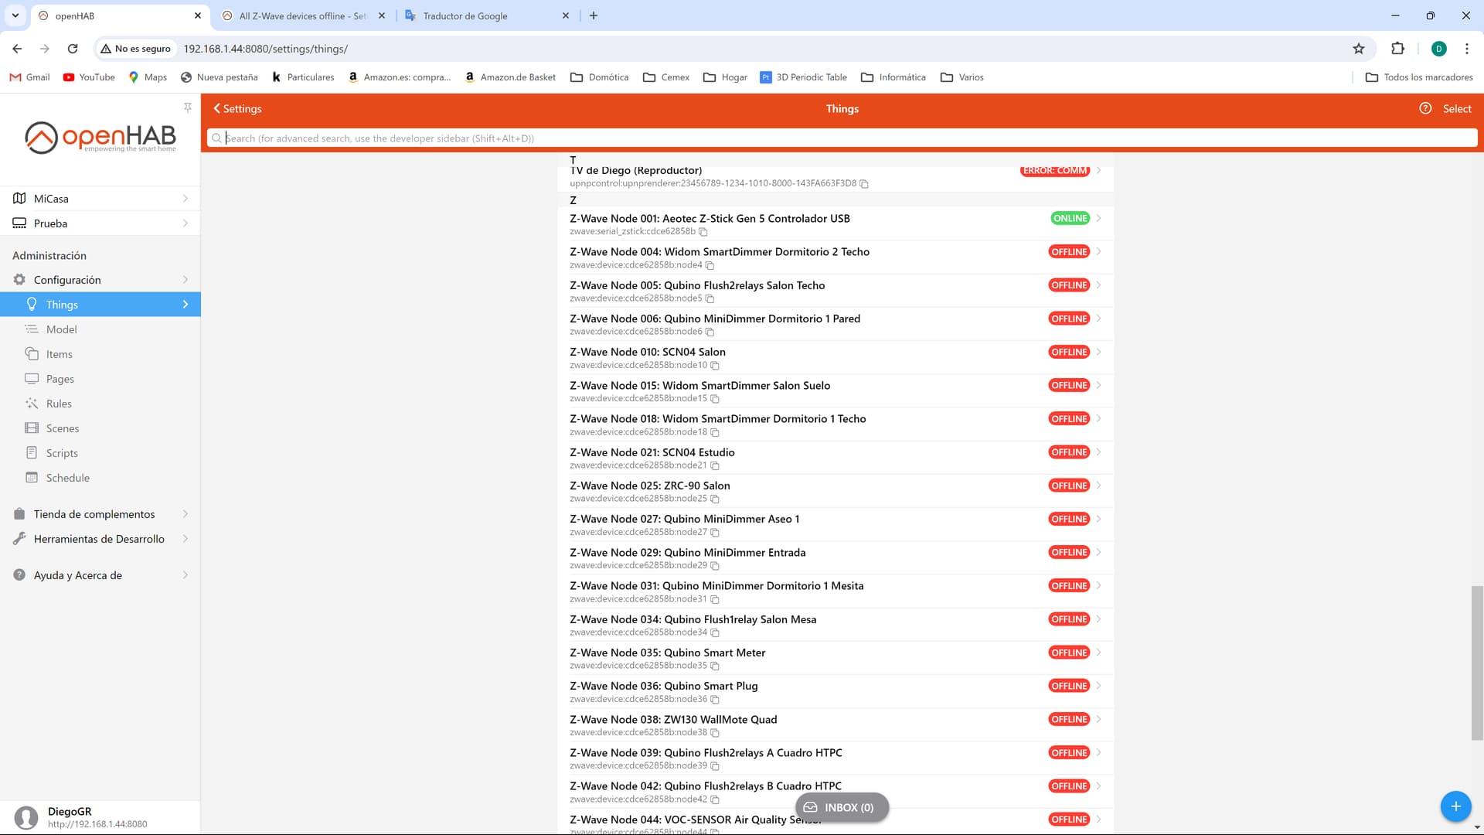Open Z-Wave Node 034 Flush1relay Salon Mesa
The width and height of the screenshot is (1484, 835).
pyautogui.click(x=836, y=625)
